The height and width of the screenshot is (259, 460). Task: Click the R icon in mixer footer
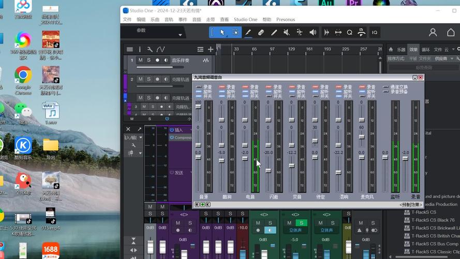click(197, 205)
